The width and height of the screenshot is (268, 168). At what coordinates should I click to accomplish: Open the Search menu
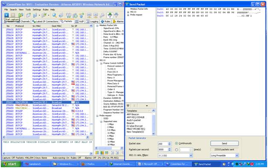13,9
